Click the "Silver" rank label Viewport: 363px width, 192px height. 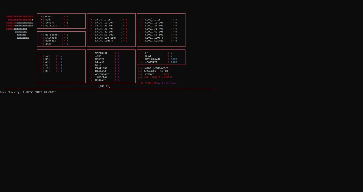click(100, 62)
